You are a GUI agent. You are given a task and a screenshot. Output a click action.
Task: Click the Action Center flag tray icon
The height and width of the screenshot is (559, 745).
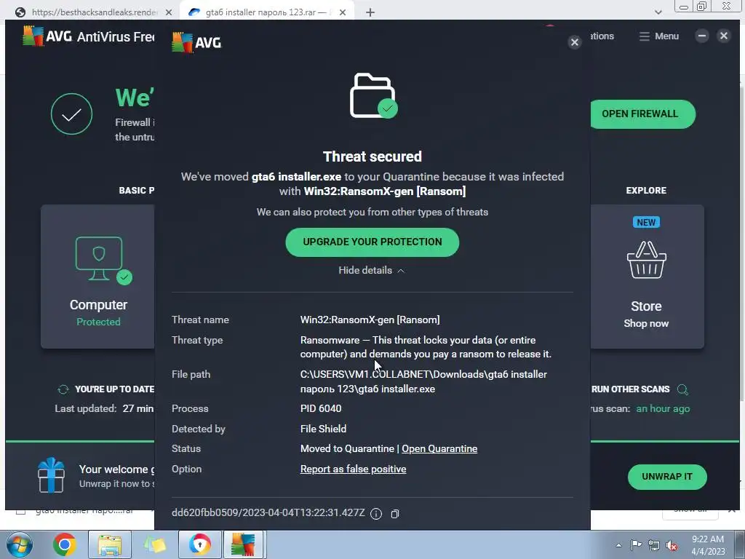(x=636, y=544)
